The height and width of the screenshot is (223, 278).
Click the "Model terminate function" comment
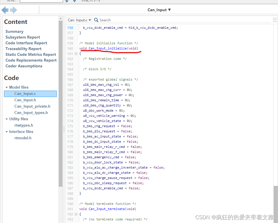click(108, 204)
